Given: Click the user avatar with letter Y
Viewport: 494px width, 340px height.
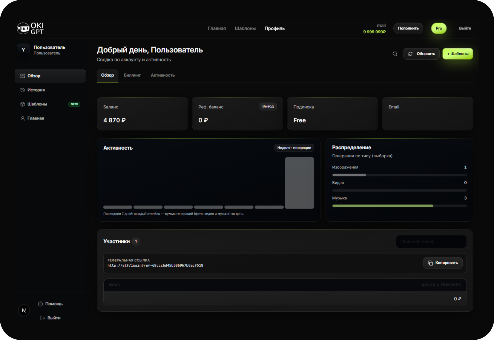Looking at the screenshot, I should tap(23, 50).
